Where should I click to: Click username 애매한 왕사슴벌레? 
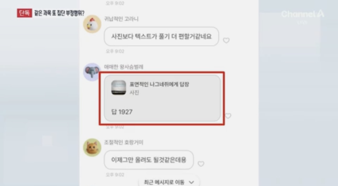124,67
